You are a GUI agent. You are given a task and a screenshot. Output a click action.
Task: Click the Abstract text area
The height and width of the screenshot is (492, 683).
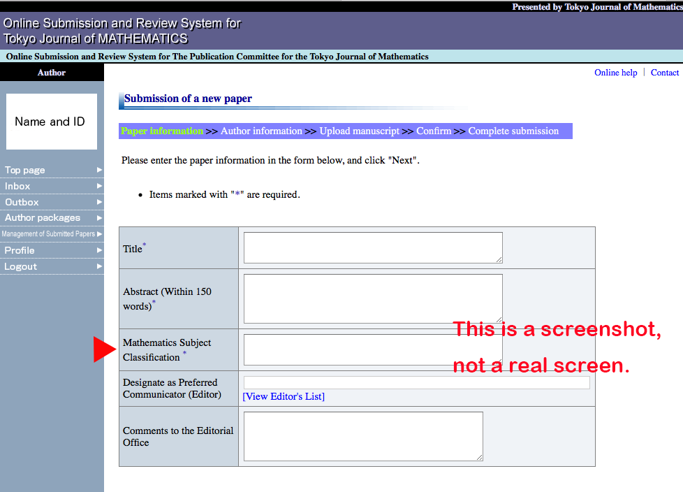tap(373, 298)
